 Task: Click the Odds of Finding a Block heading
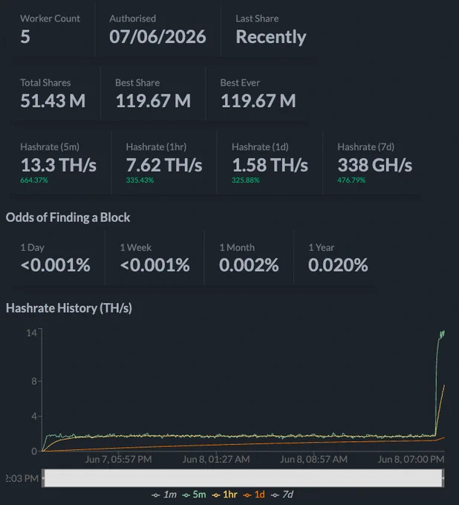68,218
